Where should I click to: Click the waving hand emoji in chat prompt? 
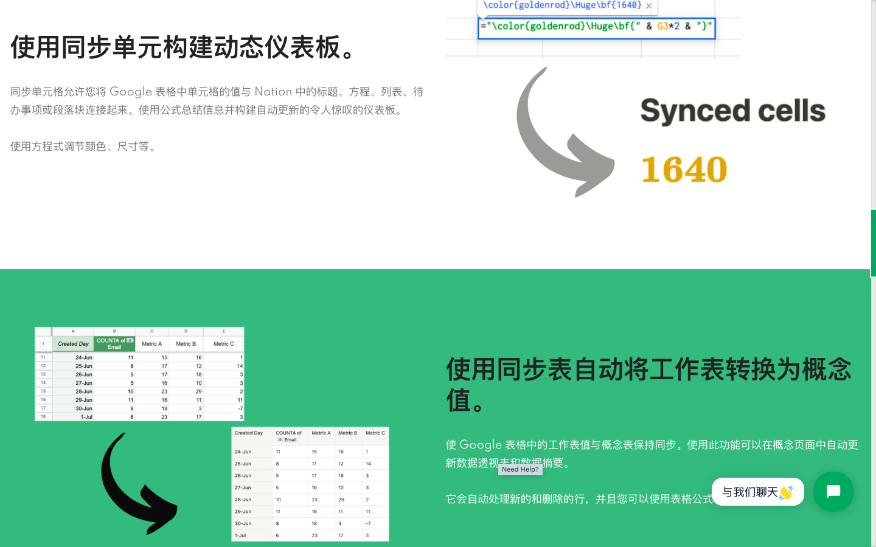tap(787, 492)
